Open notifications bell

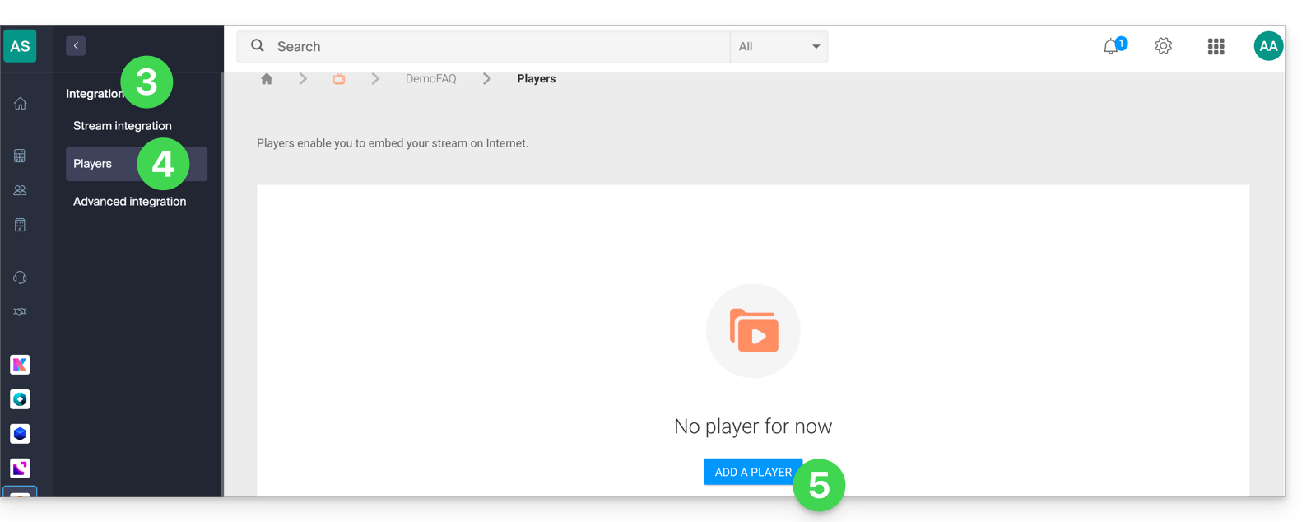(1111, 47)
